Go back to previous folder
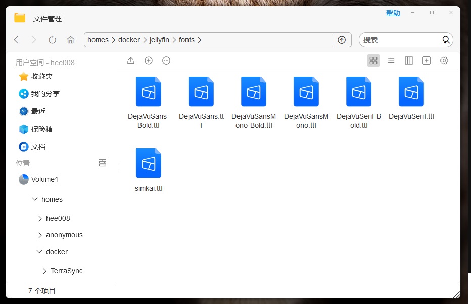Image resolution: width=471 pixels, height=304 pixels. (x=17, y=40)
